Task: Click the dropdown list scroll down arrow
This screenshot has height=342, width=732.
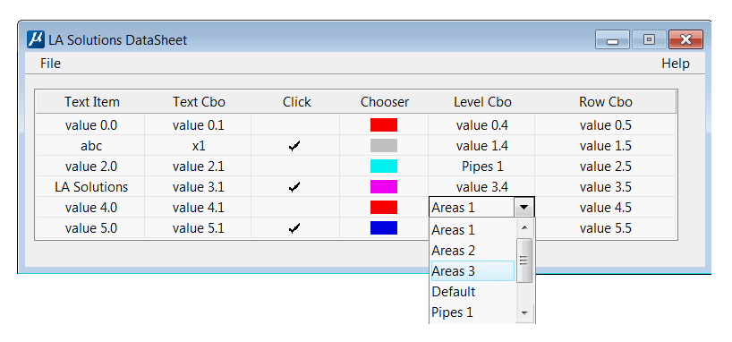Action: click(524, 312)
